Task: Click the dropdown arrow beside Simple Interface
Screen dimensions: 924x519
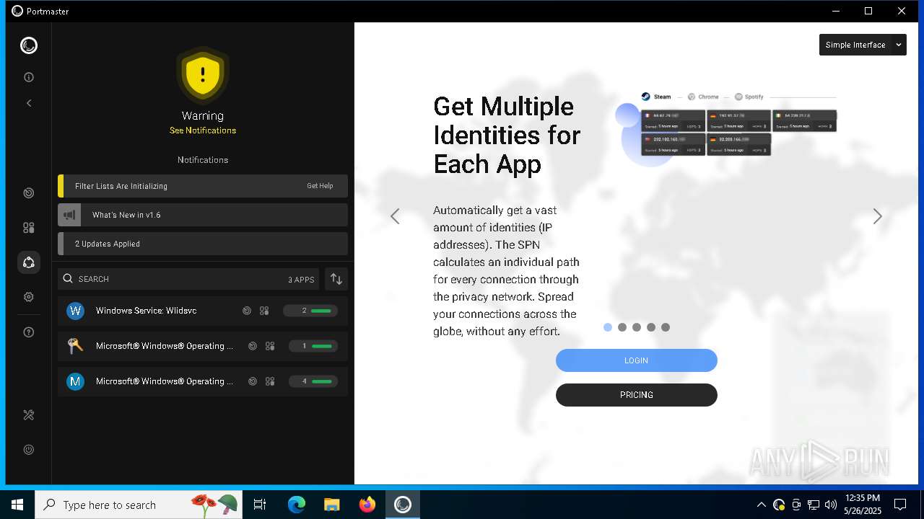Action: (x=899, y=45)
